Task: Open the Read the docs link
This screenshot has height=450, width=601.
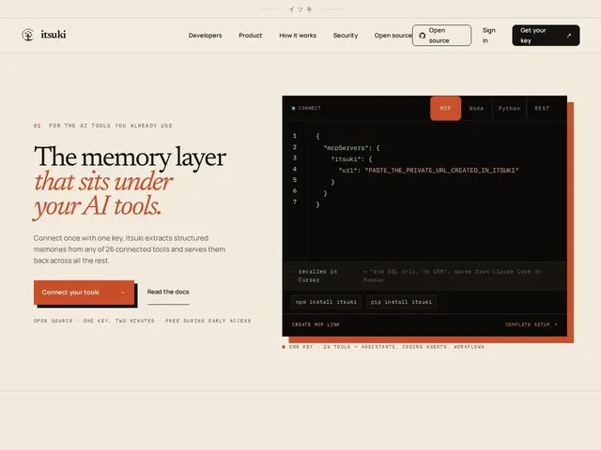Action: click(168, 292)
